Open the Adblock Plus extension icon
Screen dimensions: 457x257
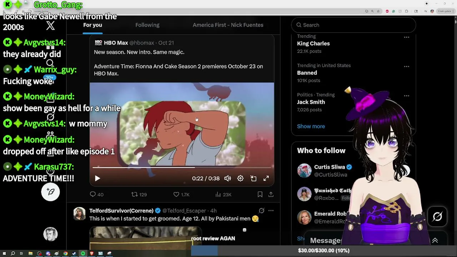387,11
